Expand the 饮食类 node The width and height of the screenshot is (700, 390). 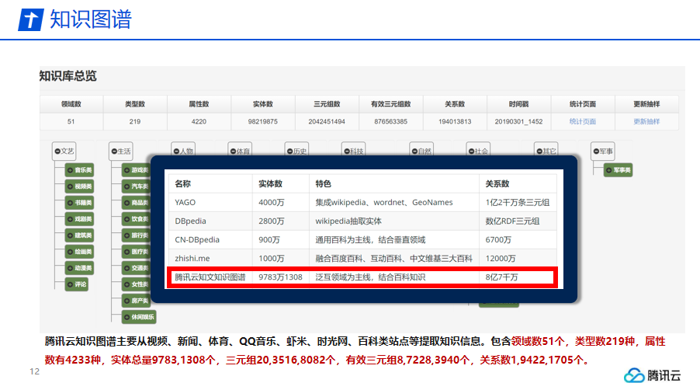point(126,219)
